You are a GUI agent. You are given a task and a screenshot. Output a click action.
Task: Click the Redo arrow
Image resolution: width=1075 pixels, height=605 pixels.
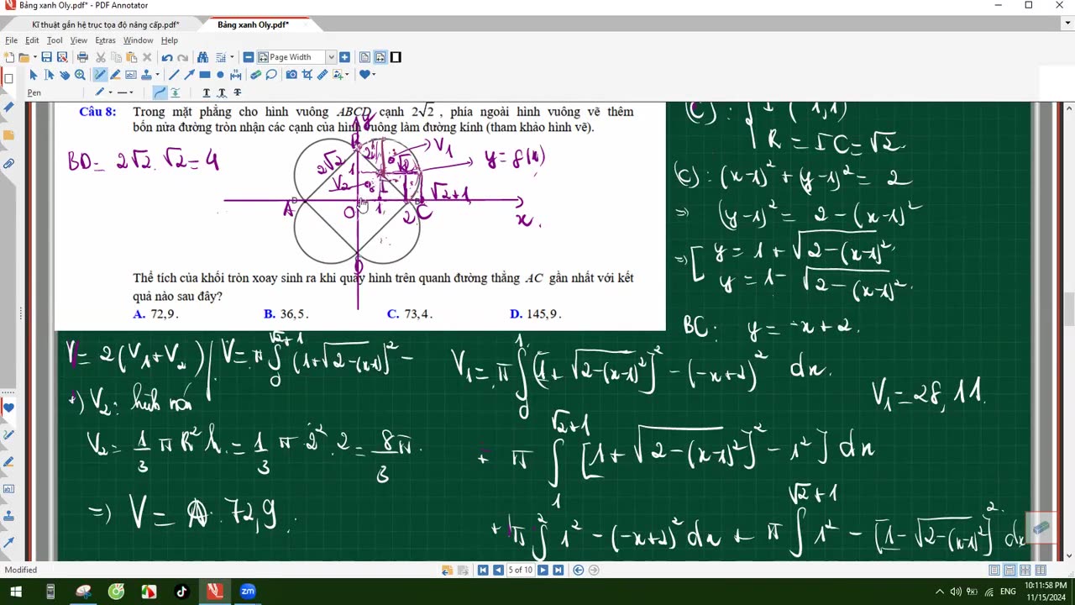[182, 57]
